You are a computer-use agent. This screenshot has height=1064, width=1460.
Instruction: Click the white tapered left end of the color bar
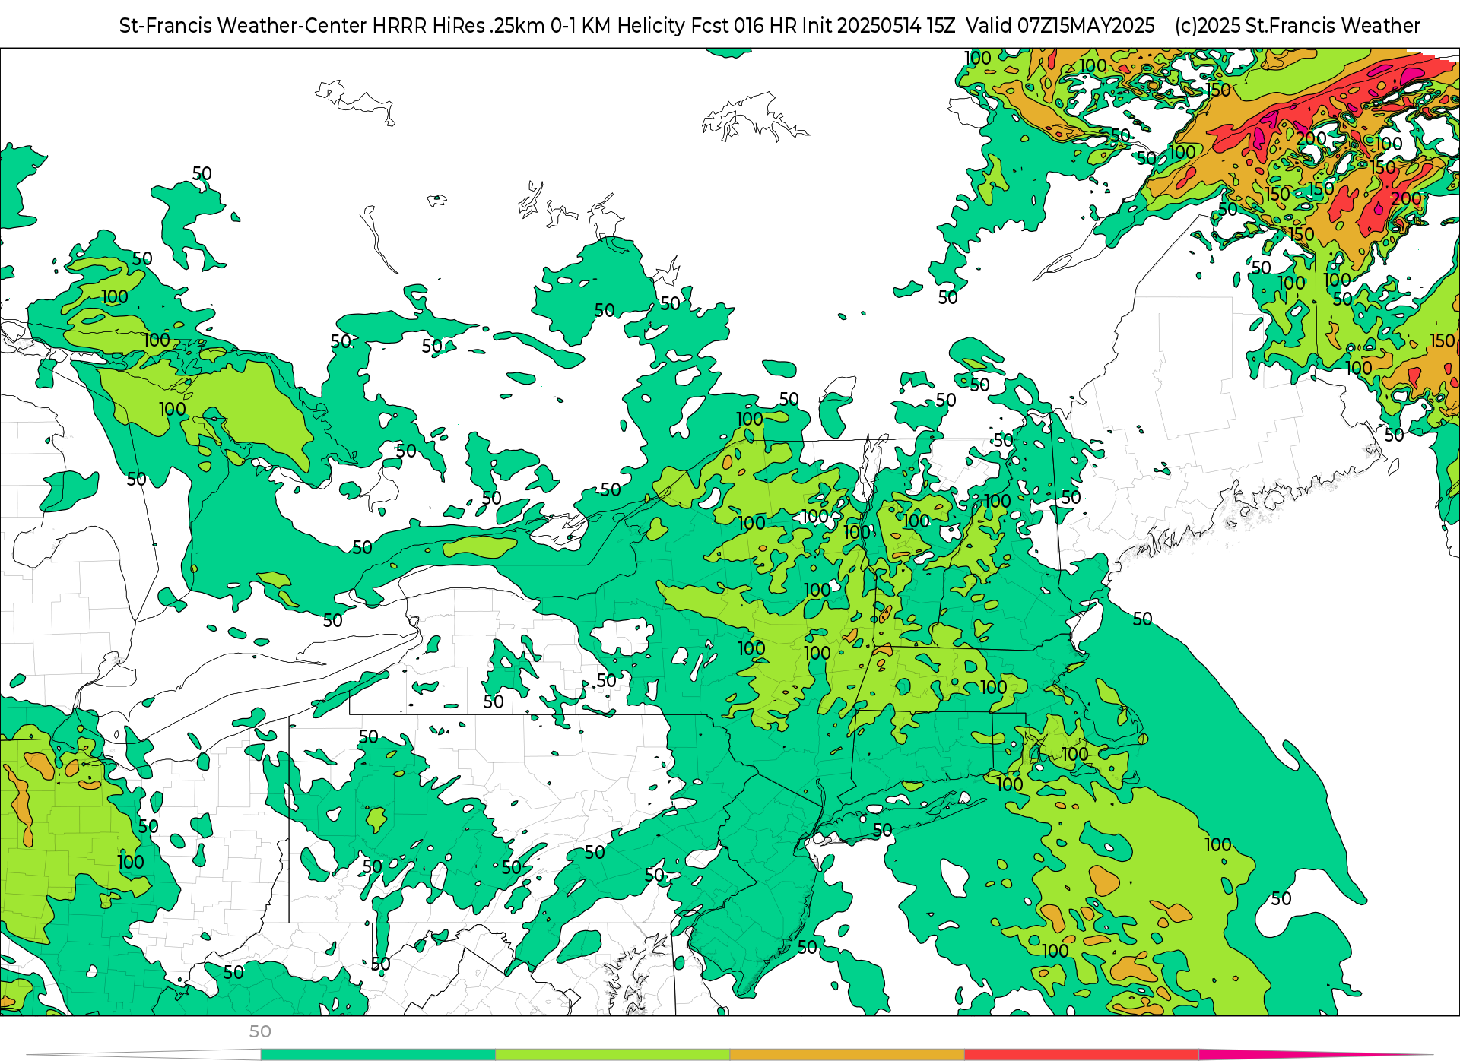(144, 1055)
